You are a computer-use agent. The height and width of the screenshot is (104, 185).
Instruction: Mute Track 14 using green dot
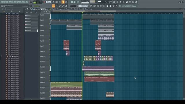click(49, 76)
